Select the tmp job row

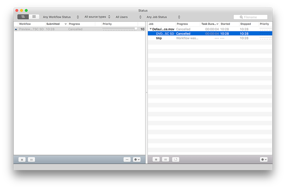159,38
